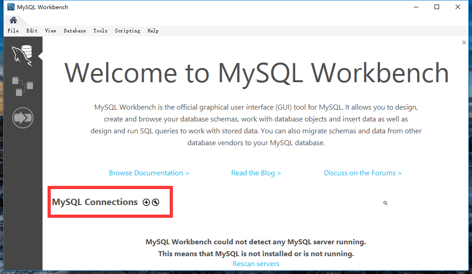Expand the View menu

[x=51, y=31]
